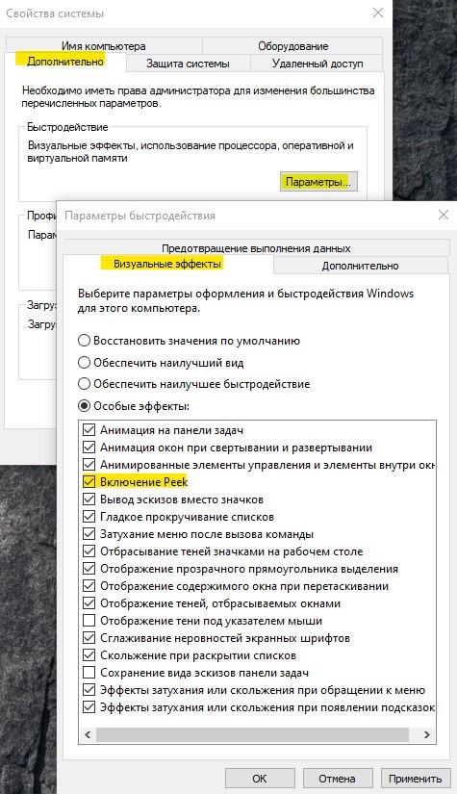Click the Параметры... button under Быстродействие
This screenshot has height=794, width=457.
coord(318,181)
